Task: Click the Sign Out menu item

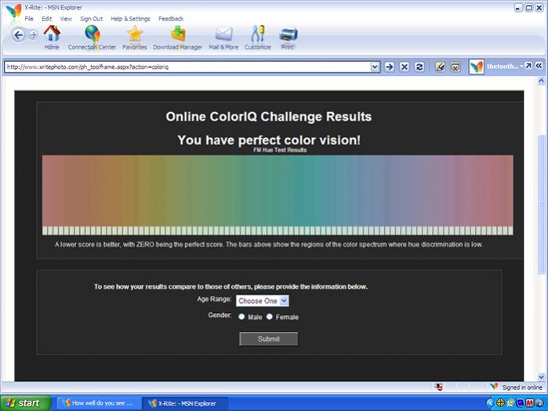Action: coord(91,19)
